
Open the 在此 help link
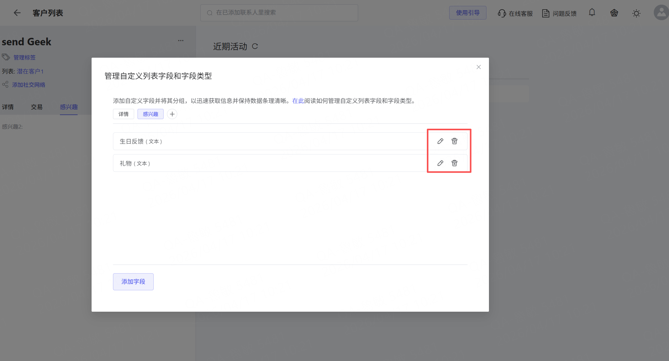tap(298, 101)
